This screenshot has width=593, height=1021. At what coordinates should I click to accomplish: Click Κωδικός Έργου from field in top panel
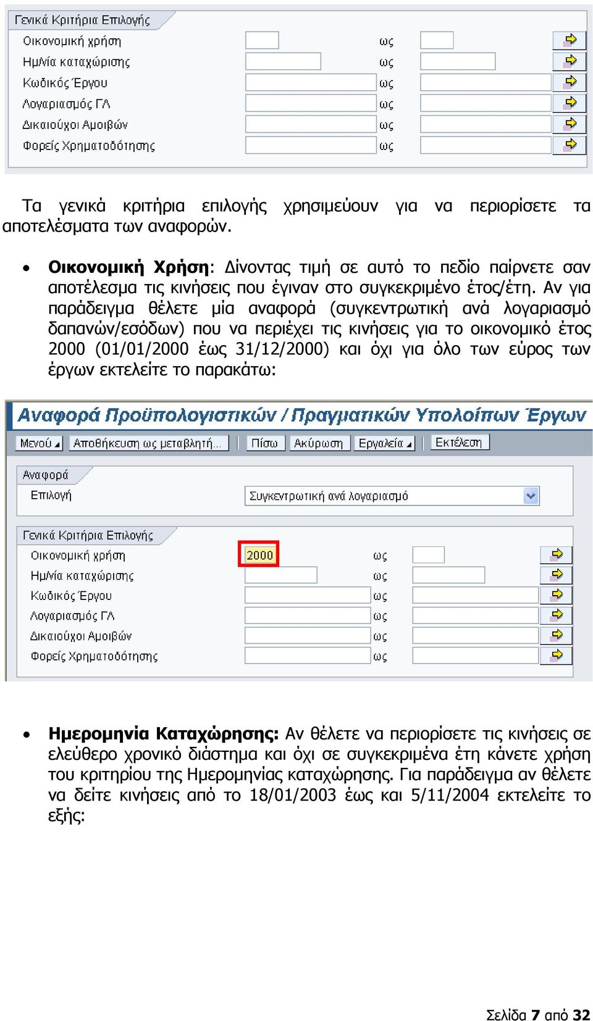click(311, 82)
